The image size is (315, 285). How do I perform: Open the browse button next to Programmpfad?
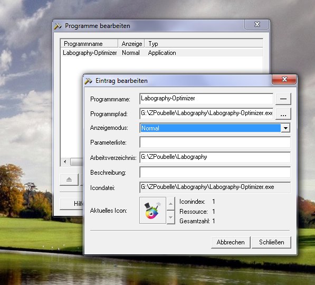coord(283,114)
